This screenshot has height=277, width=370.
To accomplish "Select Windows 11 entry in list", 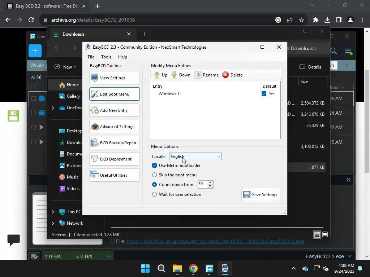I will (x=170, y=94).
